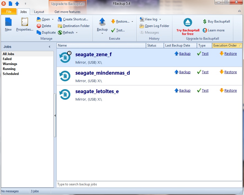Sort by the Name column header
The width and height of the screenshot is (244, 195).
coord(101,45)
